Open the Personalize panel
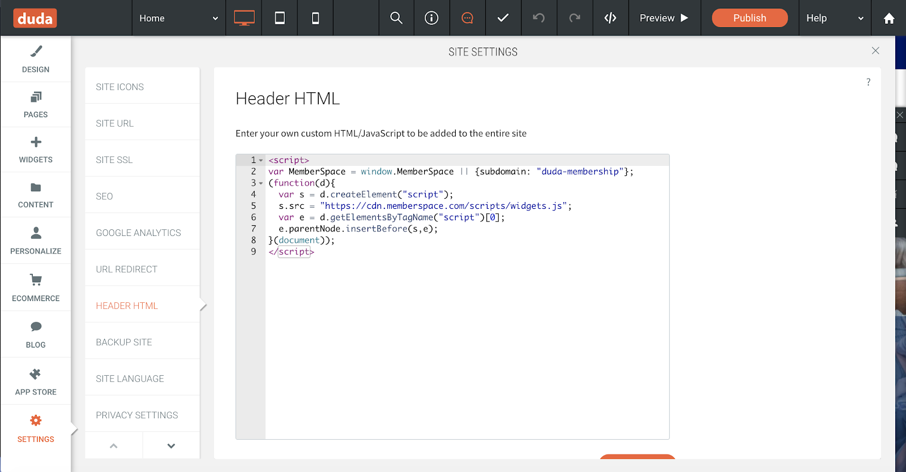This screenshot has height=472, width=906. point(36,241)
